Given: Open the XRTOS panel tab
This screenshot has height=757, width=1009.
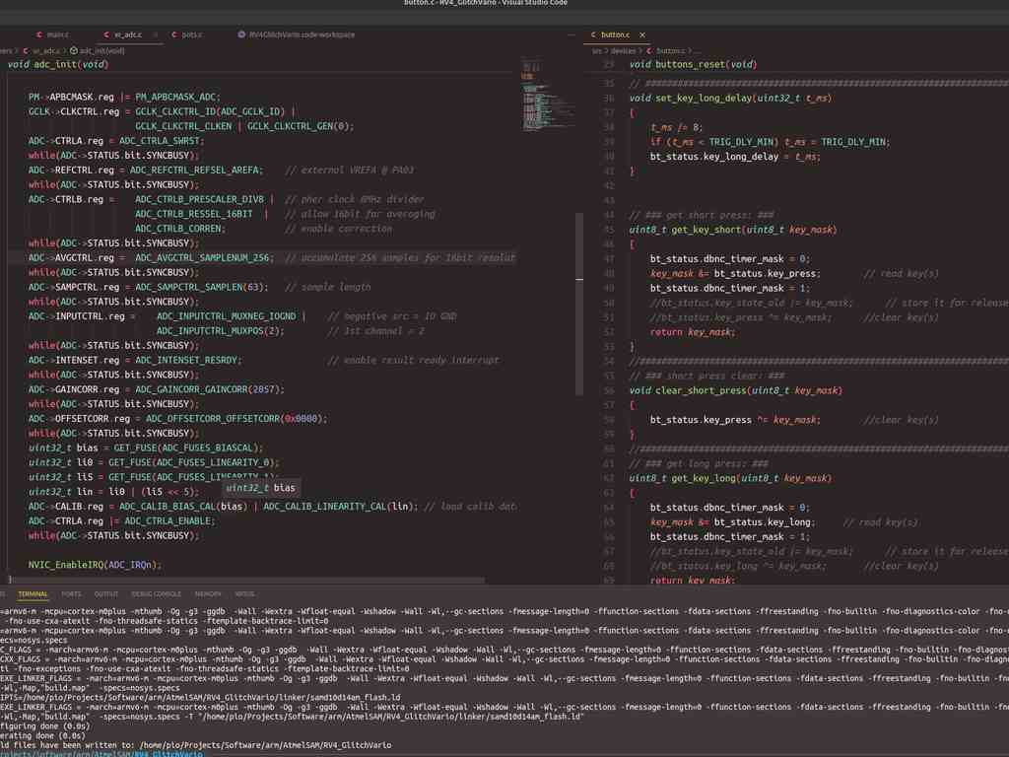Looking at the screenshot, I should [x=244, y=594].
